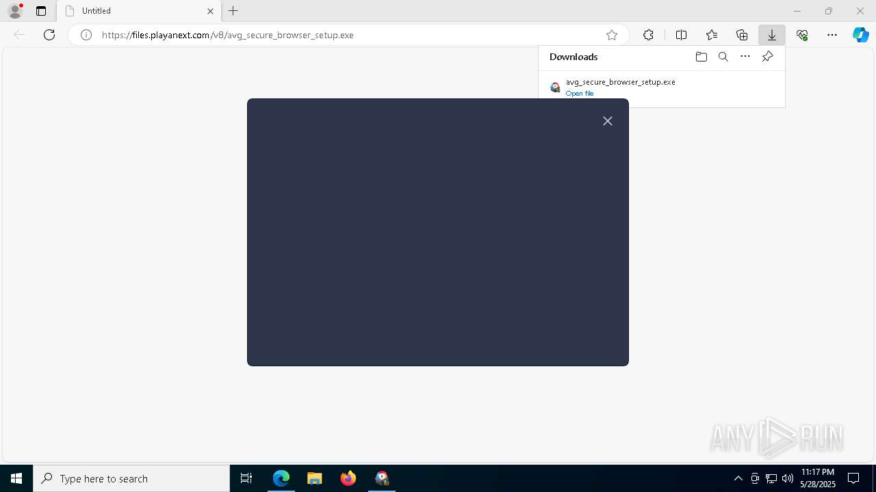Open Edge Settings and more menu
The image size is (876, 492).
(x=832, y=35)
